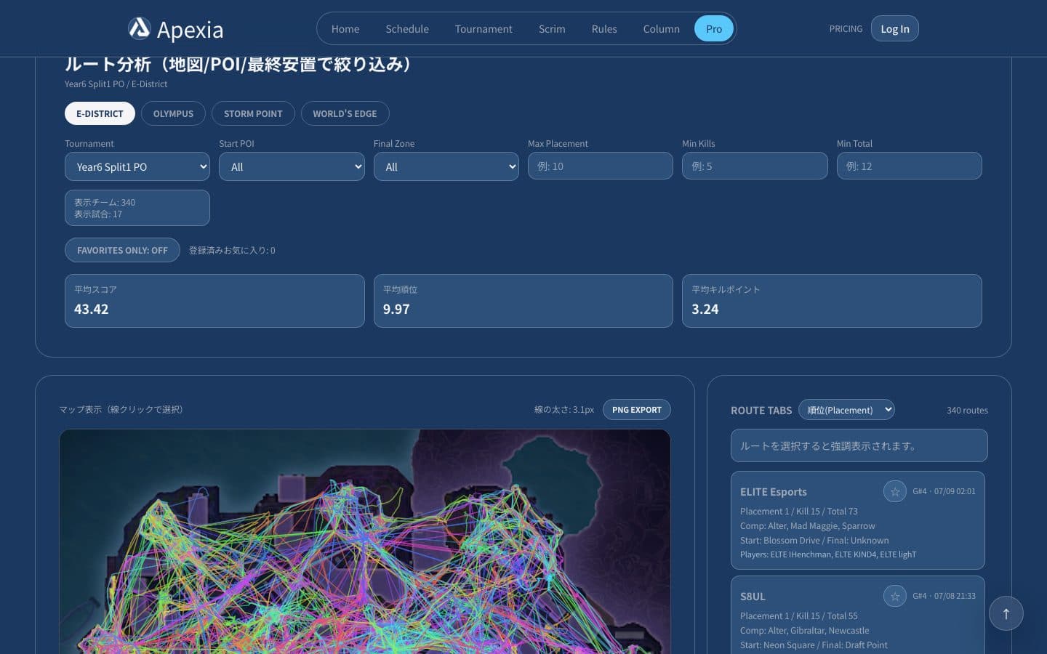The height and width of the screenshot is (654, 1047).
Task: Export the map with PNG Export
Action: (637, 410)
